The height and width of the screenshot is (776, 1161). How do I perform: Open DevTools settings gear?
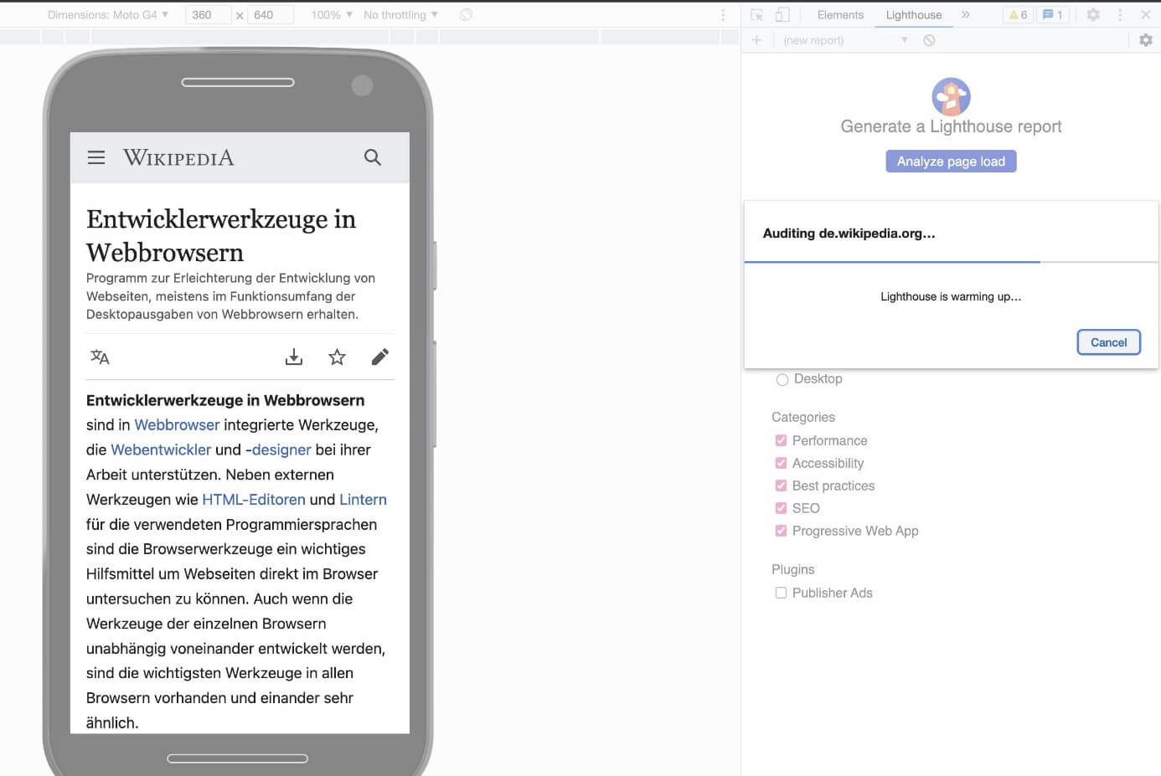coord(1093,15)
